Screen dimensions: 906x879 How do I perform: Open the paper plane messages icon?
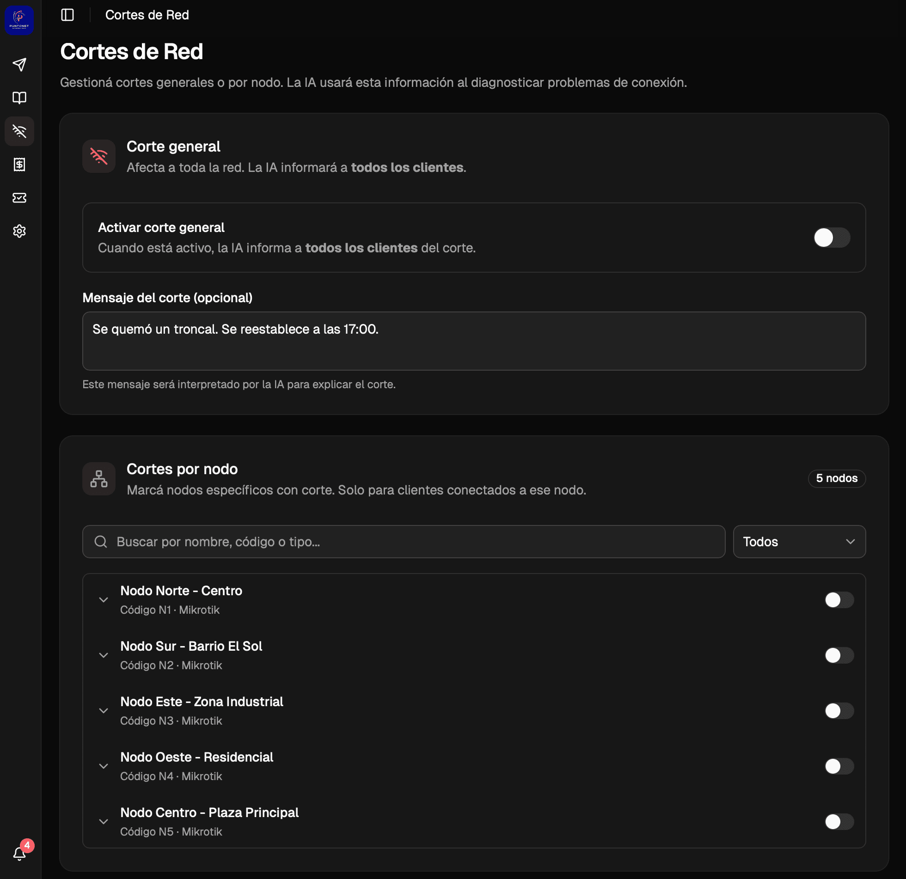click(x=19, y=64)
